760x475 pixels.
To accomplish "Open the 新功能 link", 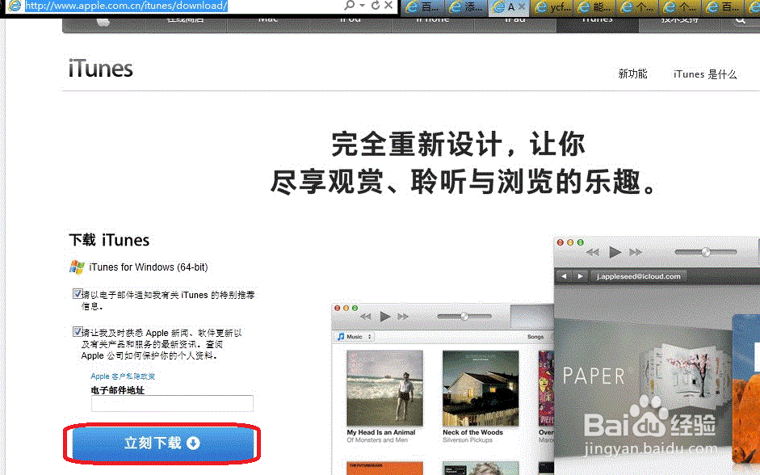I will click(632, 74).
